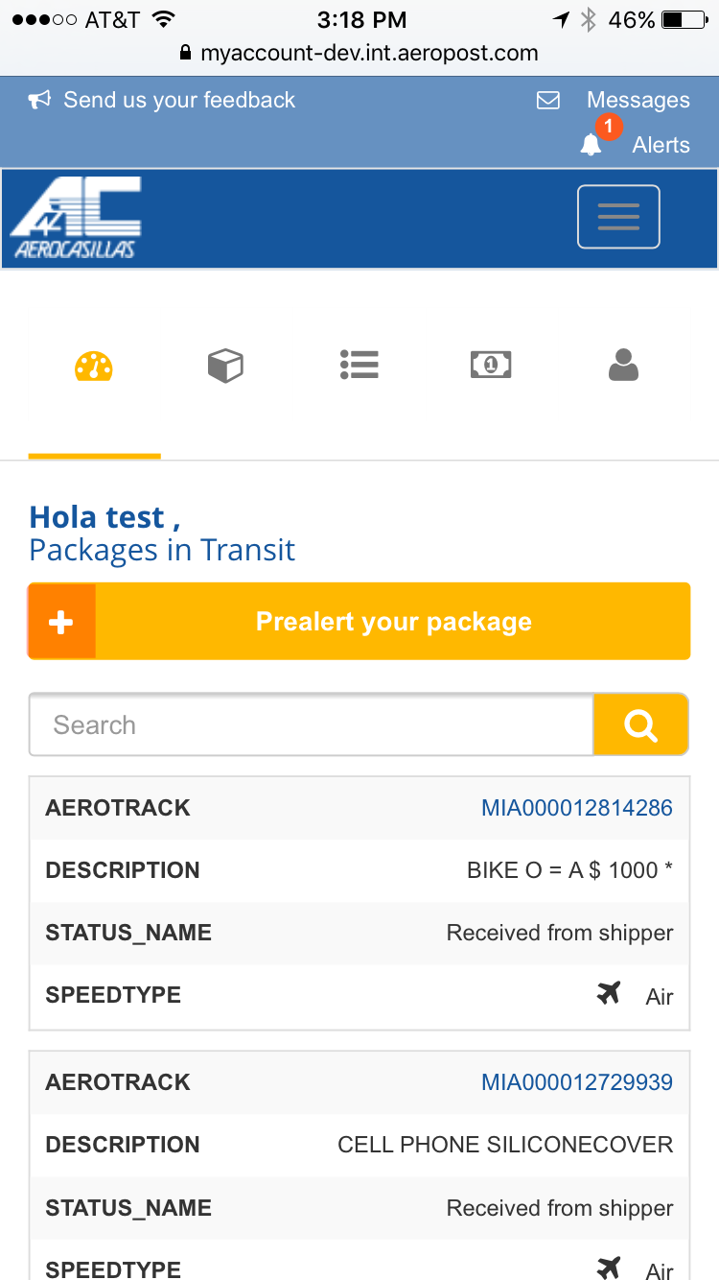Open the Alerts link text
Screen dimensions: 719x1280
tap(661, 145)
